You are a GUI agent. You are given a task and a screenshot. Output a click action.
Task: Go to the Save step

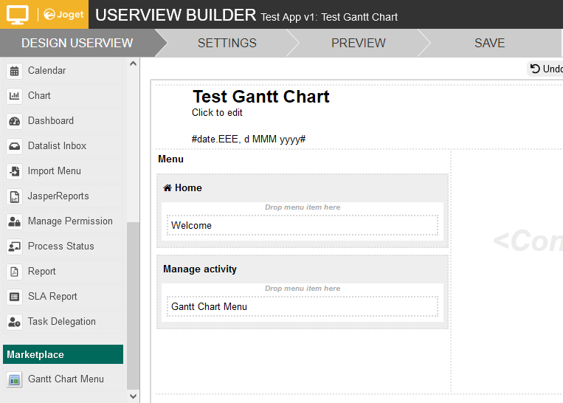click(x=489, y=43)
